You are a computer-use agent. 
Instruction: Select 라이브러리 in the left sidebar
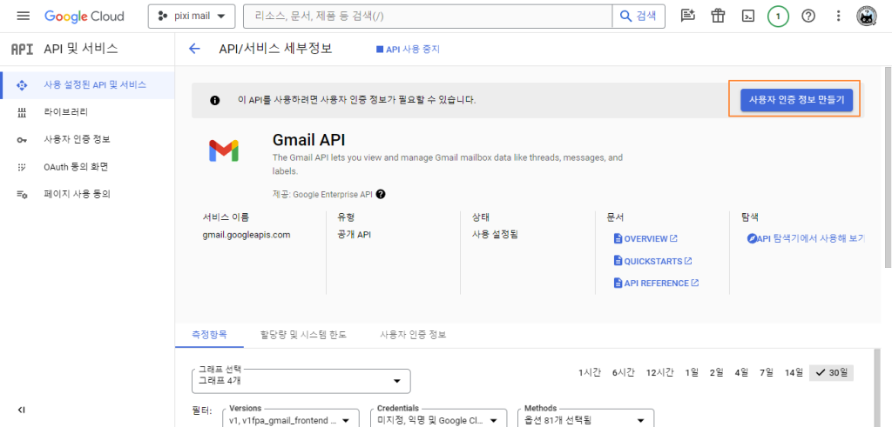[x=65, y=112]
